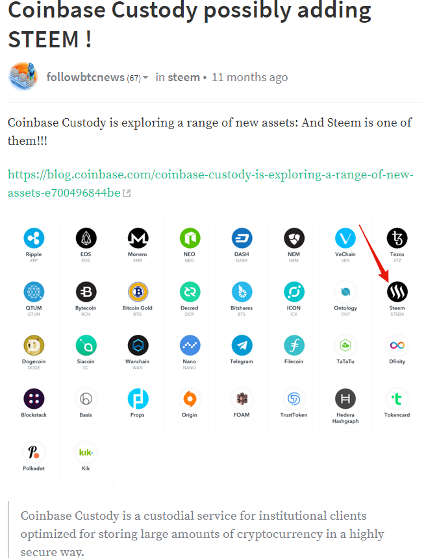Select the Polkadot icon
The image size is (439, 558).
(x=34, y=452)
